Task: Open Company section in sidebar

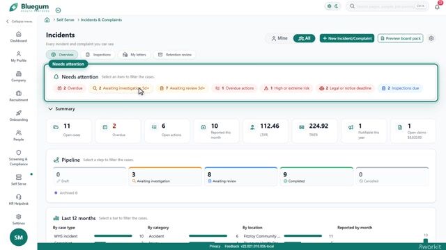Action: [19, 76]
